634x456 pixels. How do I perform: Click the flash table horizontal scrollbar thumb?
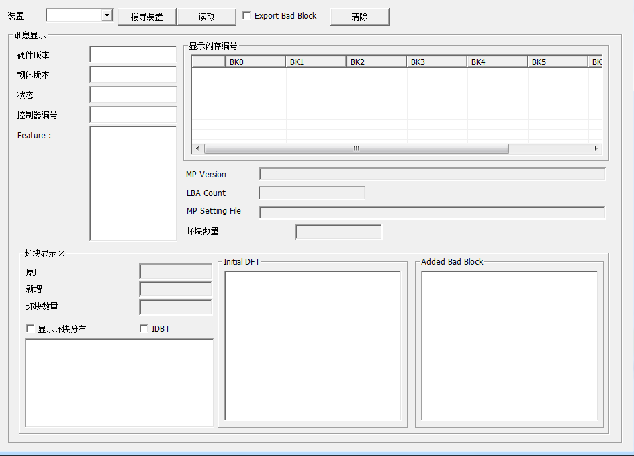(356, 149)
